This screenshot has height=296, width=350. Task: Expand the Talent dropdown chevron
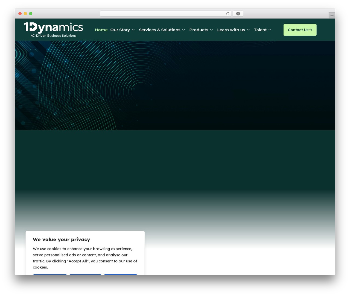click(x=270, y=30)
